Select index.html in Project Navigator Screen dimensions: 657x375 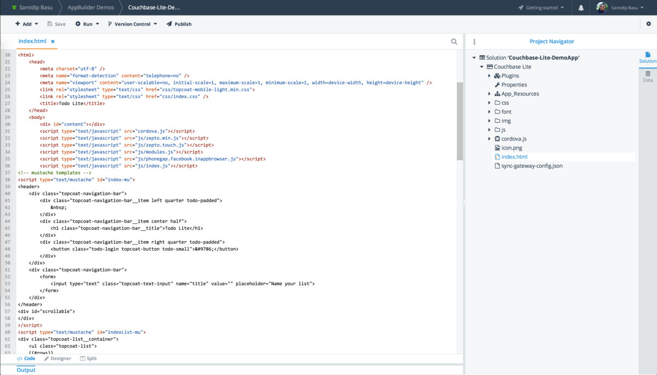click(514, 157)
